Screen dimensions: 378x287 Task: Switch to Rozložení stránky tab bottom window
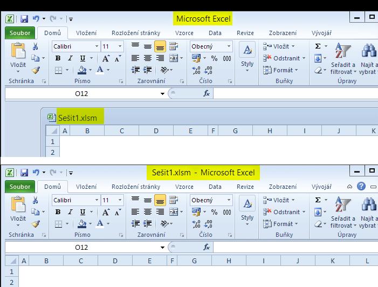(136, 187)
